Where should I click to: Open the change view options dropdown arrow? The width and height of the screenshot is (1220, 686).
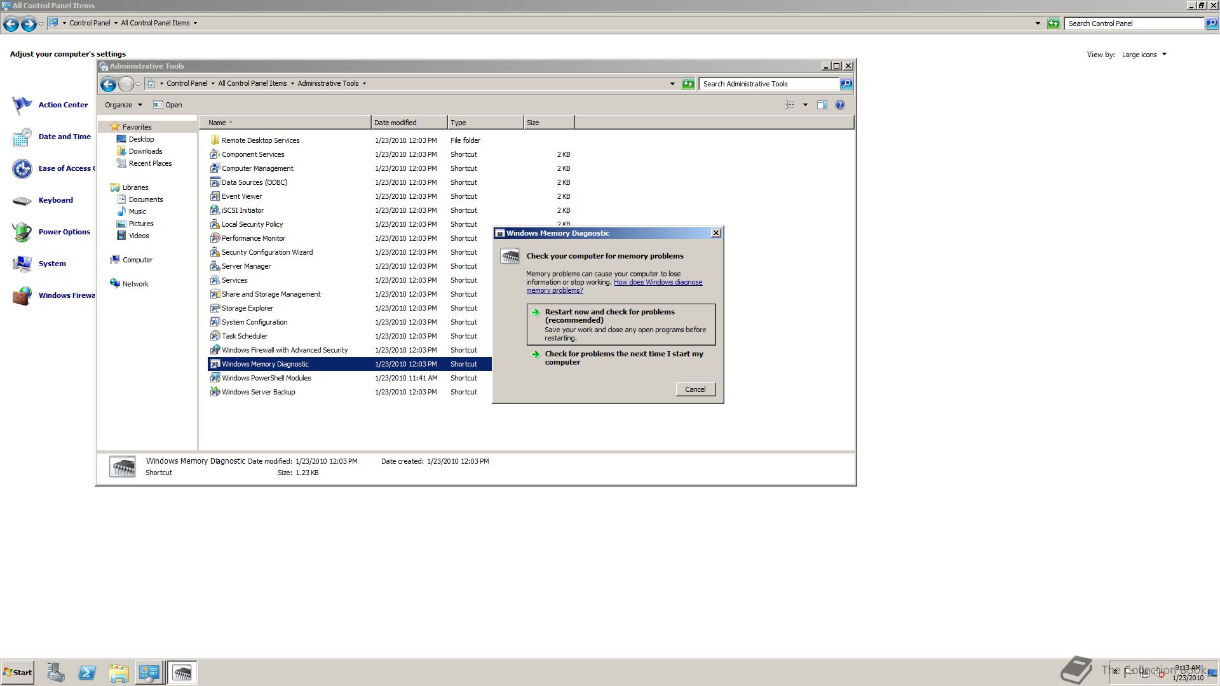(805, 105)
